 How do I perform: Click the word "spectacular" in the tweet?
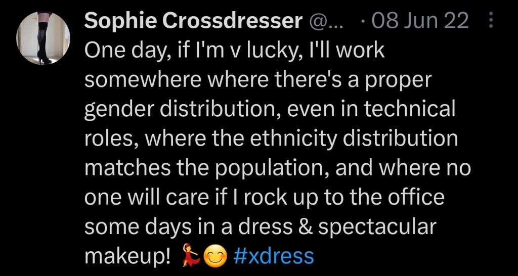point(378,226)
